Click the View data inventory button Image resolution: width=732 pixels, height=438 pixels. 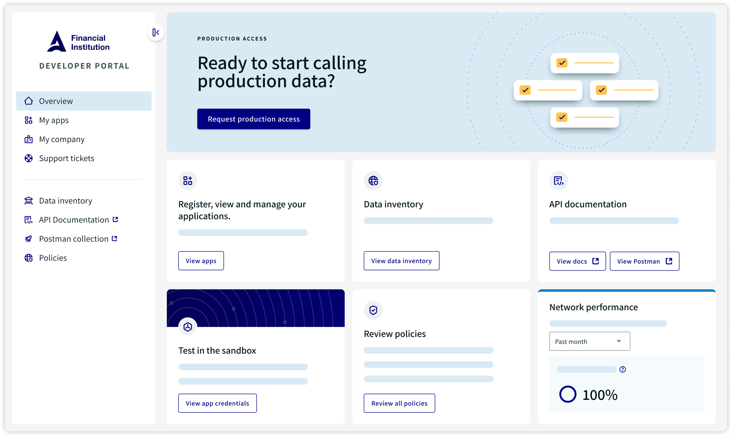(x=402, y=260)
